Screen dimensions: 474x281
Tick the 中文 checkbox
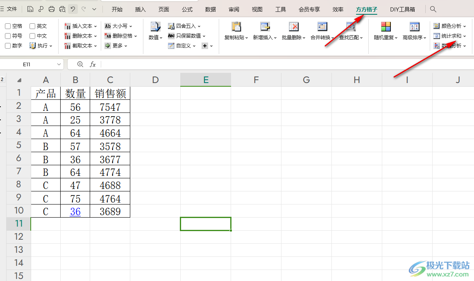click(x=32, y=36)
